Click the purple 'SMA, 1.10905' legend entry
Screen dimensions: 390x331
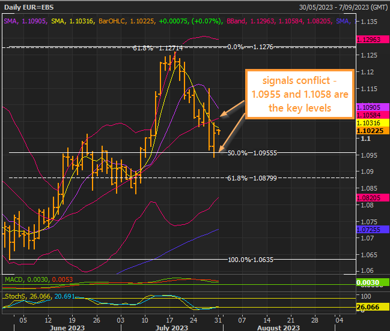pyautogui.click(x=25, y=21)
